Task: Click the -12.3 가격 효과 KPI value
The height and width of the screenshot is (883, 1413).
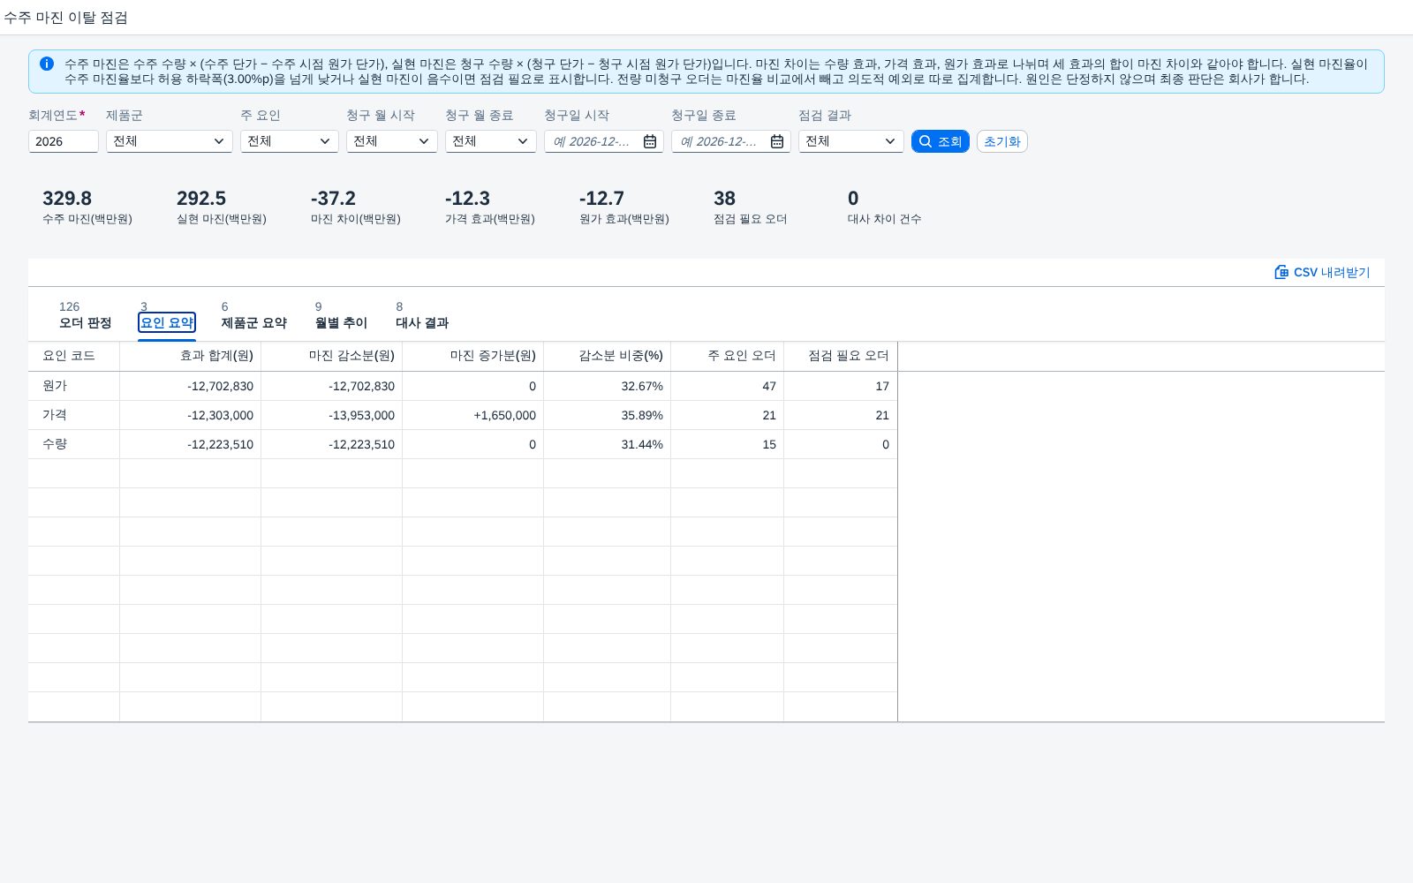Action: tap(467, 199)
